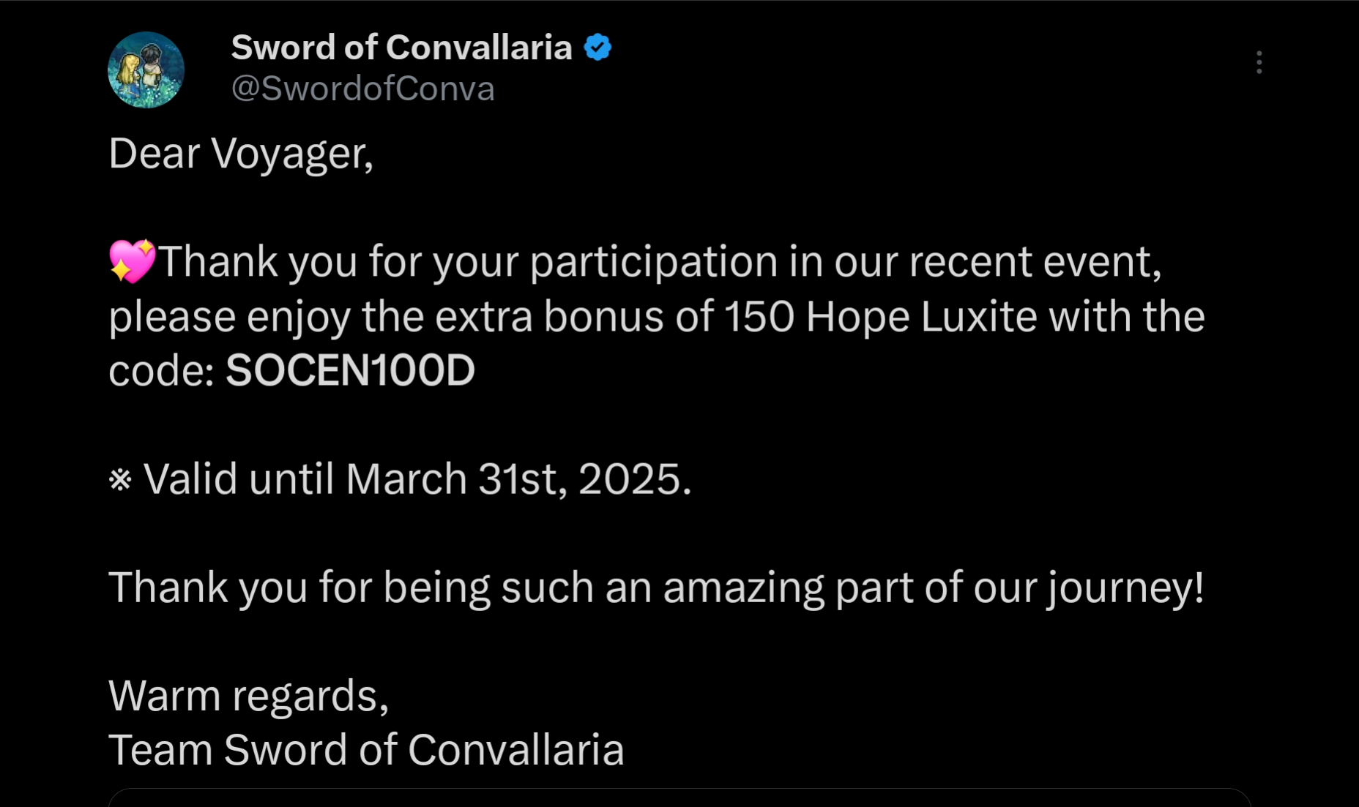Screen dimensions: 1359x807
Task: Click the blue verified checkmark badge
Action: tap(597, 48)
